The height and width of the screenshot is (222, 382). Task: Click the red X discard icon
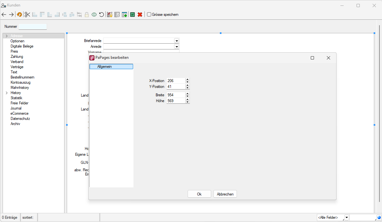(x=140, y=15)
